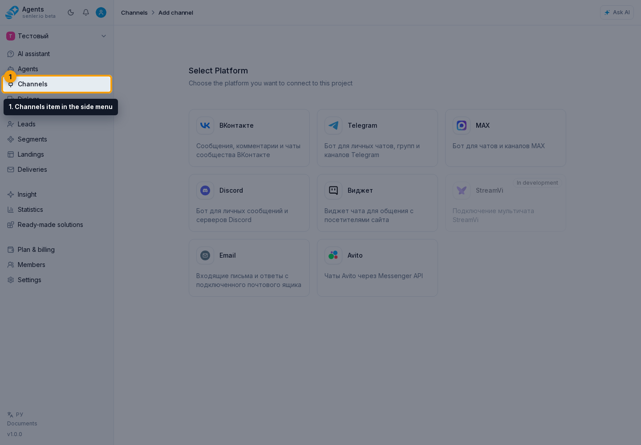Open the Documents link

[22, 424]
